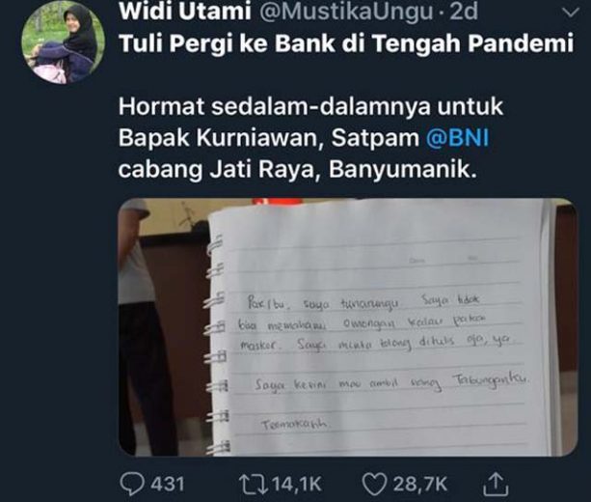The image size is (591, 502).
Task: Click the notebook spiral binding in photo
Action: [x=218, y=344]
